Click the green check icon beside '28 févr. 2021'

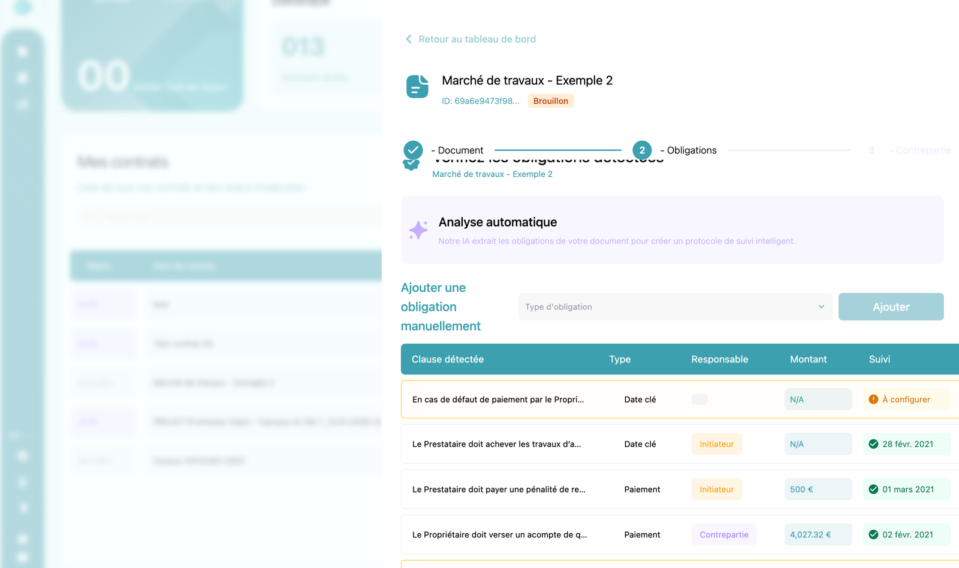[x=873, y=444]
